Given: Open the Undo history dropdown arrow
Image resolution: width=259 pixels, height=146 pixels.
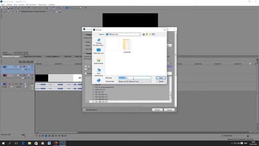Looking at the screenshot, I should (x=37, y=8).
